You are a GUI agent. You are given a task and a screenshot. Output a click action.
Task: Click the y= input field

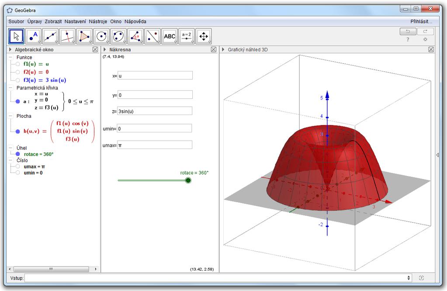(155, 95)
